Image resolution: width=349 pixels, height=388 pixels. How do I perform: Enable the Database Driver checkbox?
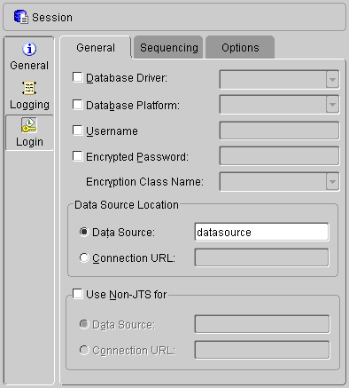(78, 77)
